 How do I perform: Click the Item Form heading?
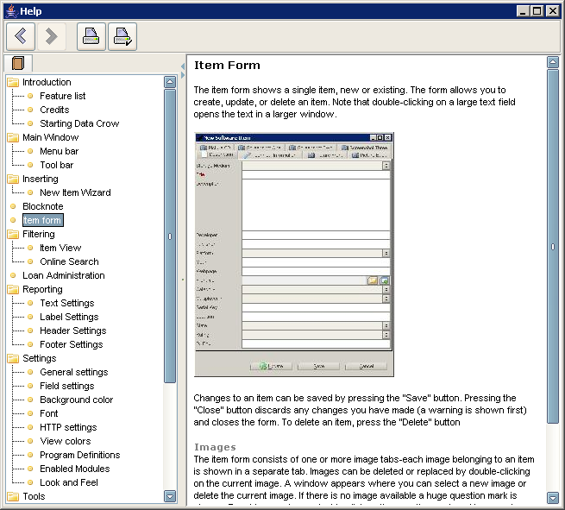click(227, 66)
